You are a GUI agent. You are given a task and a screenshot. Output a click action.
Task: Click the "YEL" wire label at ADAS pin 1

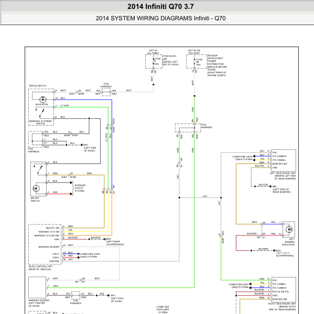click(70, 230)
